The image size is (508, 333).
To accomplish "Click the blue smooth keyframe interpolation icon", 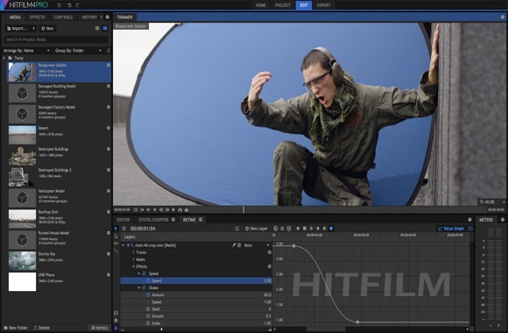I will tap(331, 229).
